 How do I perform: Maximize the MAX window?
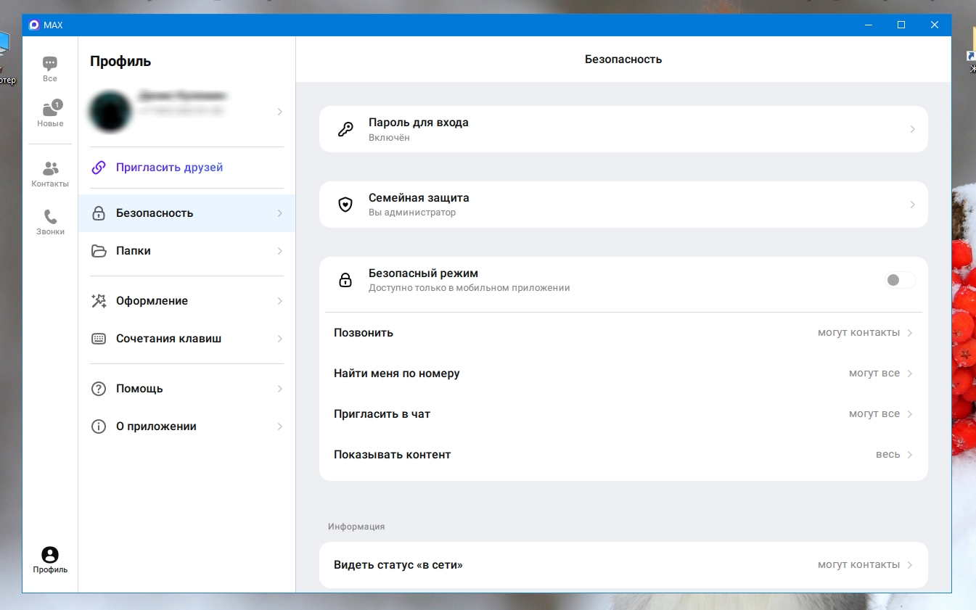(x=901, y=25)
